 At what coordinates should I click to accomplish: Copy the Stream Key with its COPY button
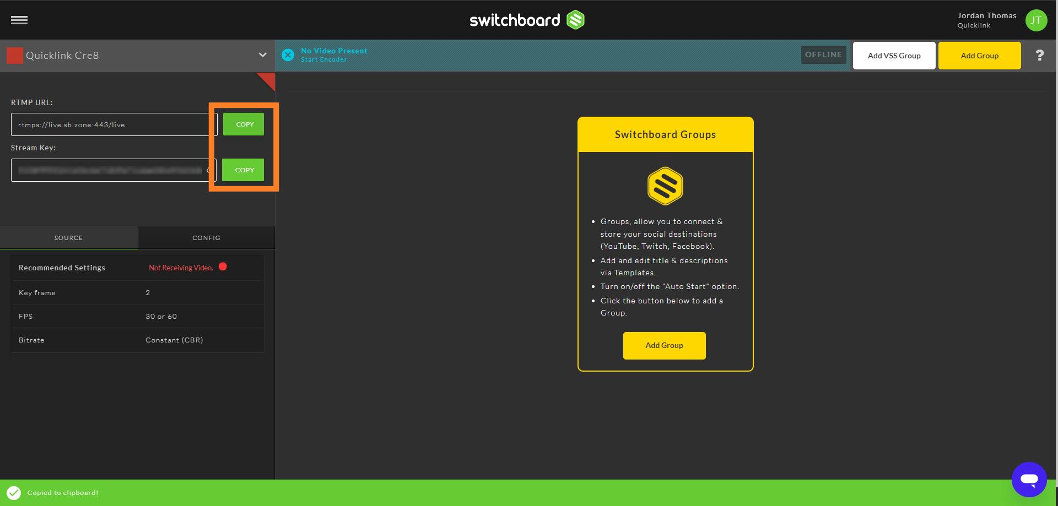pos(243,170)
